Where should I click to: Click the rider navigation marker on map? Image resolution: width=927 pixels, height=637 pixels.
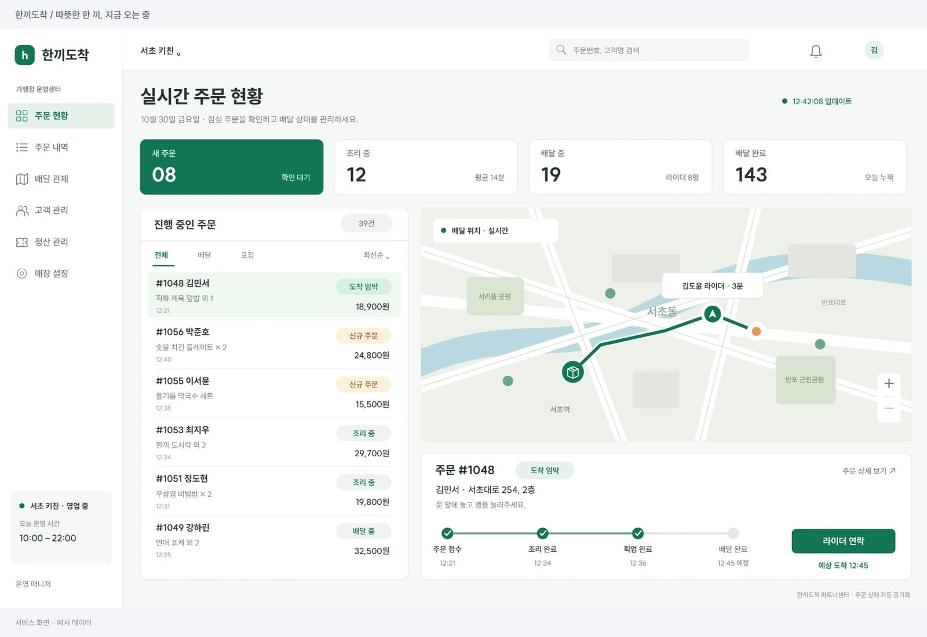[712, 314]
